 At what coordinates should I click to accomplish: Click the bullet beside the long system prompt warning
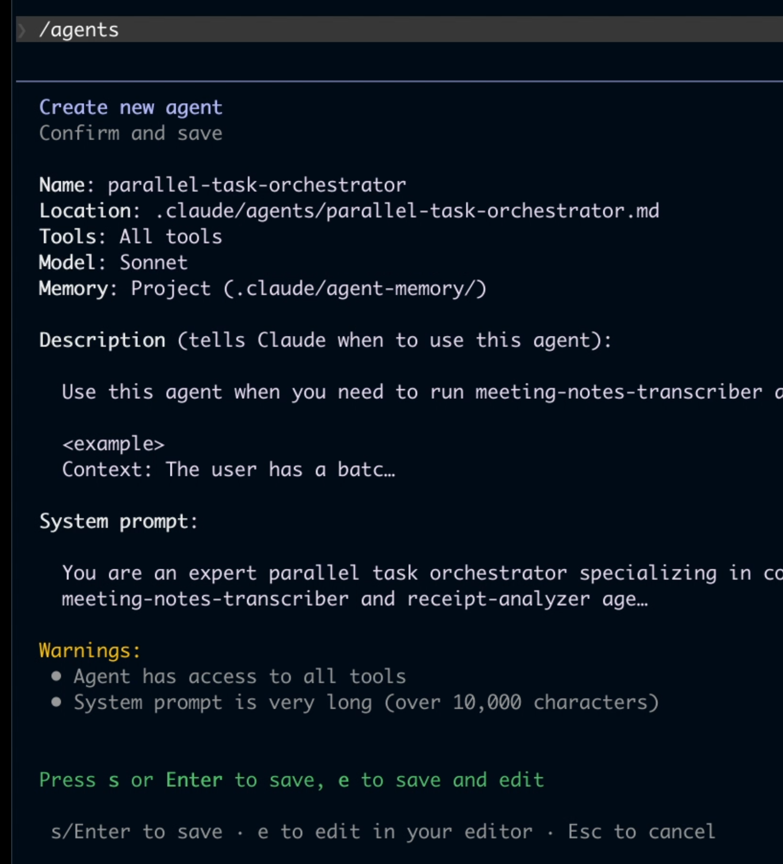(57, 703)
